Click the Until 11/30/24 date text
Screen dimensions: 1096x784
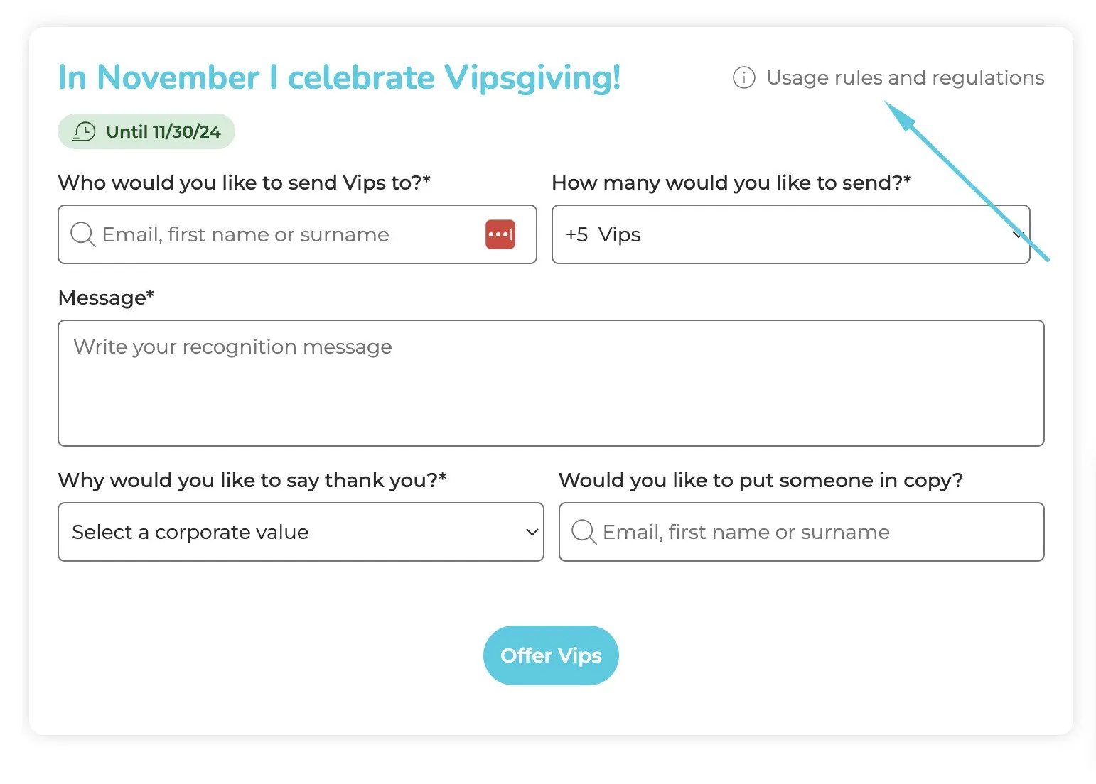(163, 131)
